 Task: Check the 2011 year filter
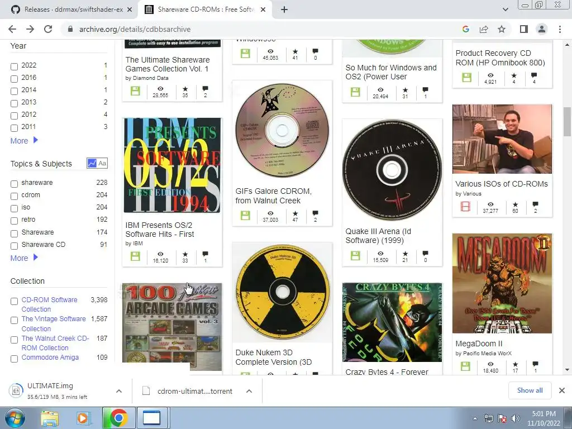pos(14,128)
